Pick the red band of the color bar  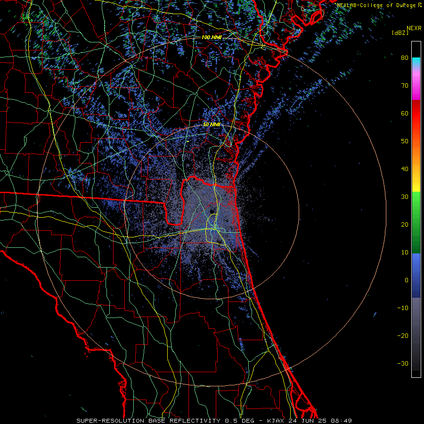416,114
